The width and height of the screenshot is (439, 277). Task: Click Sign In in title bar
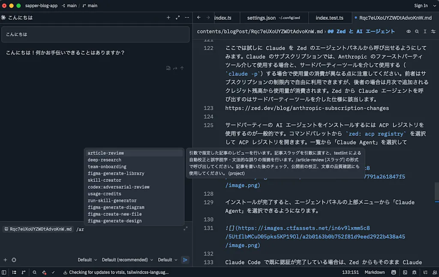pos(421,6)
